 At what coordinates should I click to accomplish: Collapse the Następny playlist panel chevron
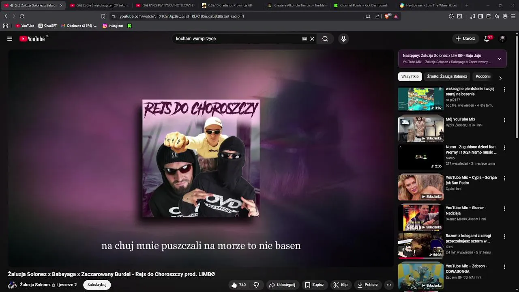coord(499,59)
